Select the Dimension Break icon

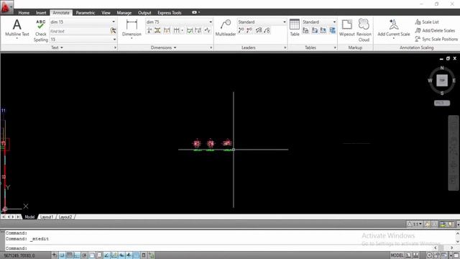tap(149, 30)
